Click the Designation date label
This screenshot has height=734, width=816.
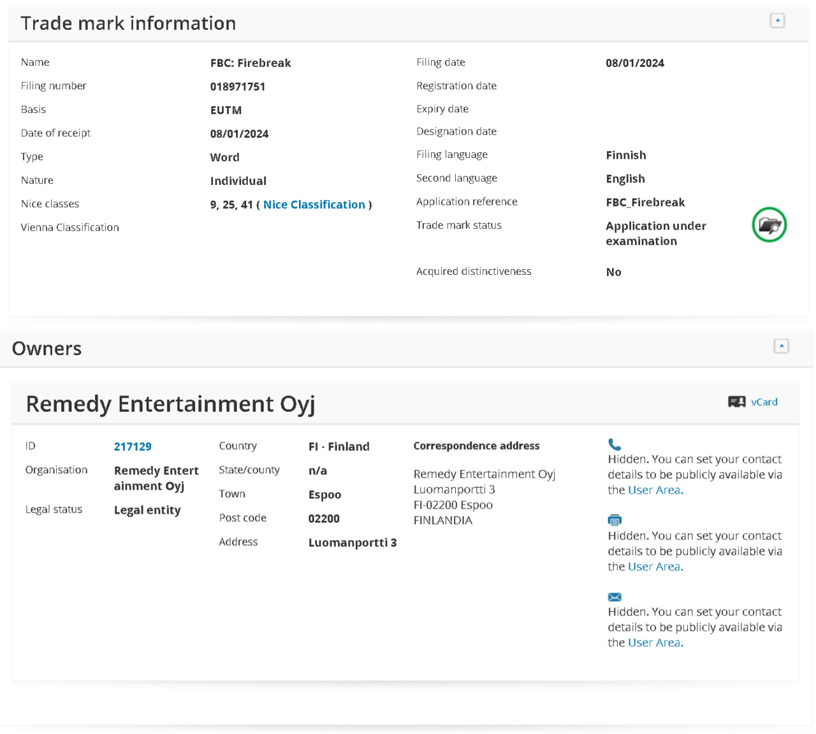[x=456, y=132]
